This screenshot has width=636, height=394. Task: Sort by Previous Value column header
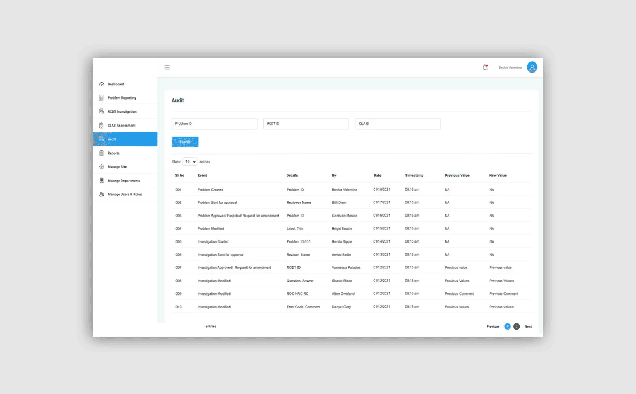pyautogui.click(x=457, y=175)
